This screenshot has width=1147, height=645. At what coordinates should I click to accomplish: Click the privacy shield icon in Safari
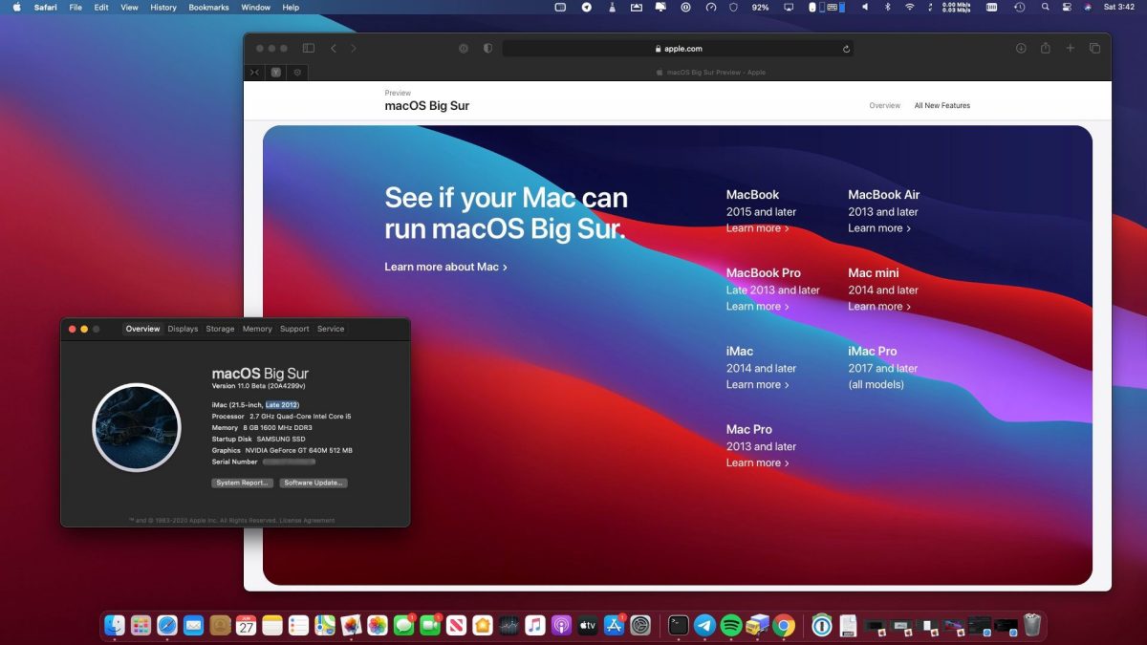click(487, 48)
